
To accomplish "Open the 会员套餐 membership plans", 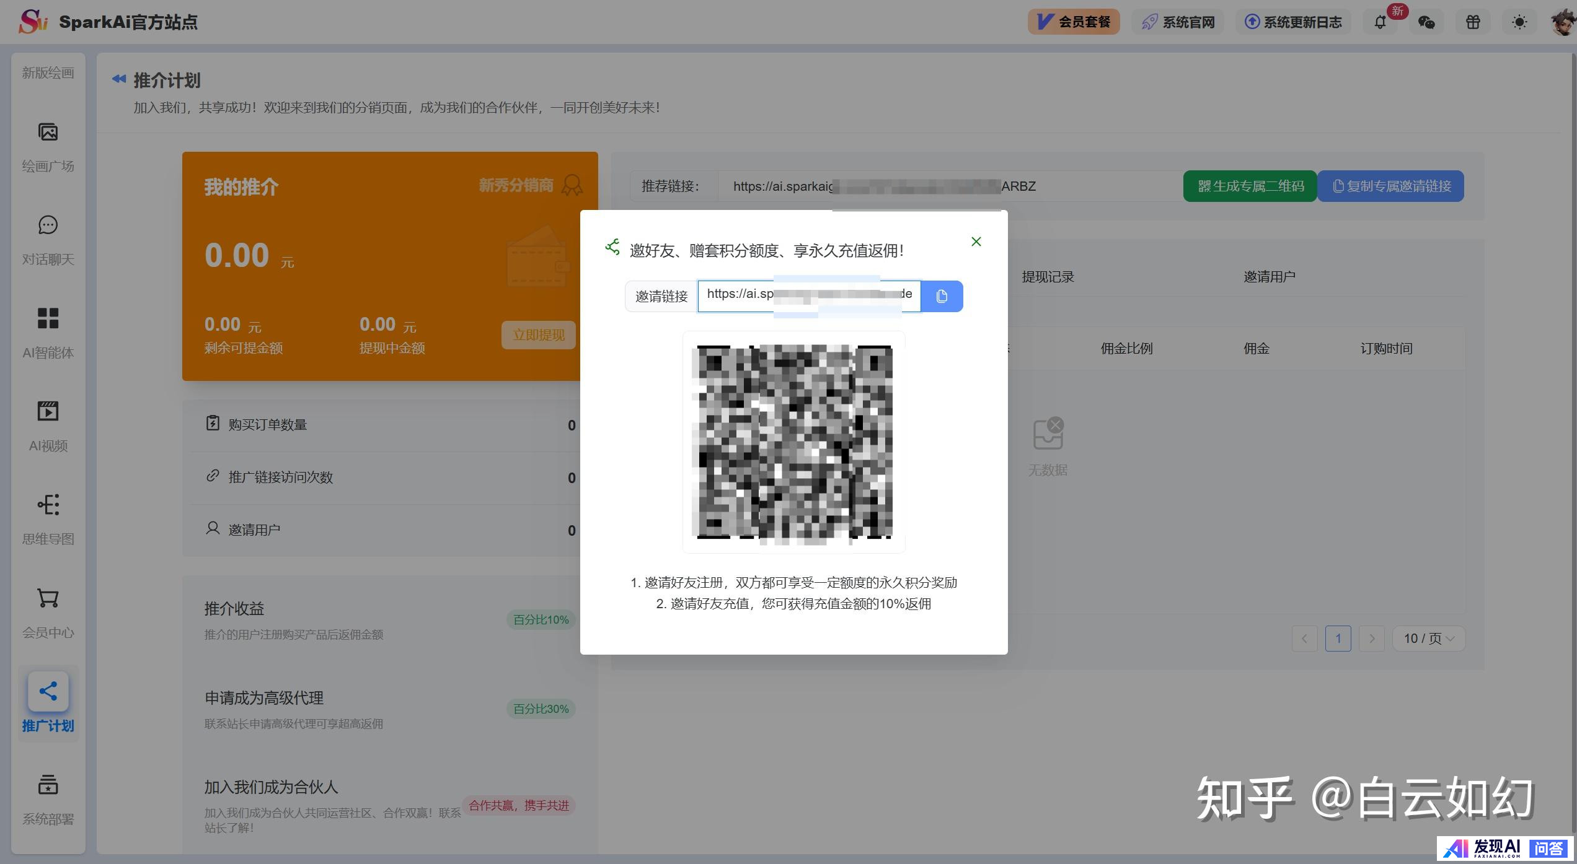I will [1074, 22].
